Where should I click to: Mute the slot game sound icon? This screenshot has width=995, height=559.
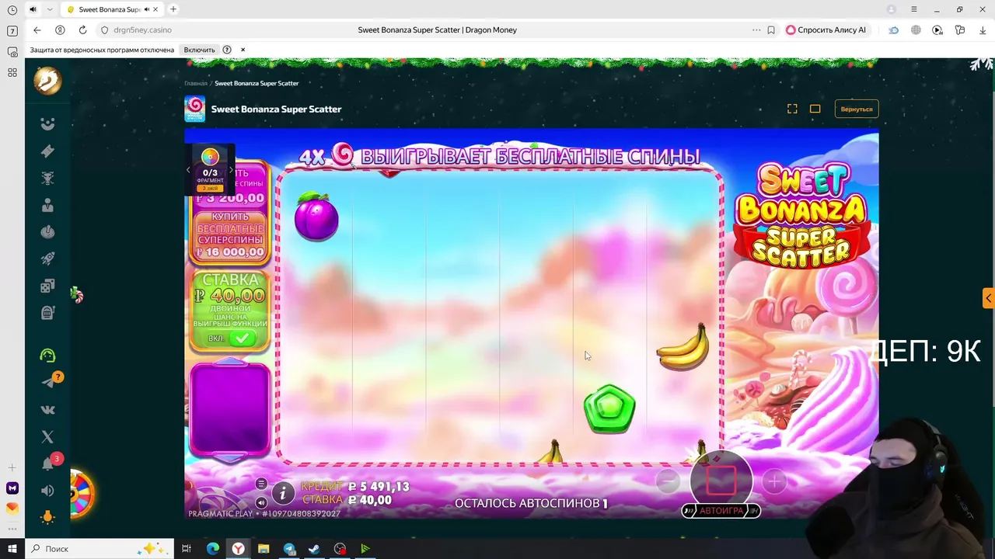261,502
